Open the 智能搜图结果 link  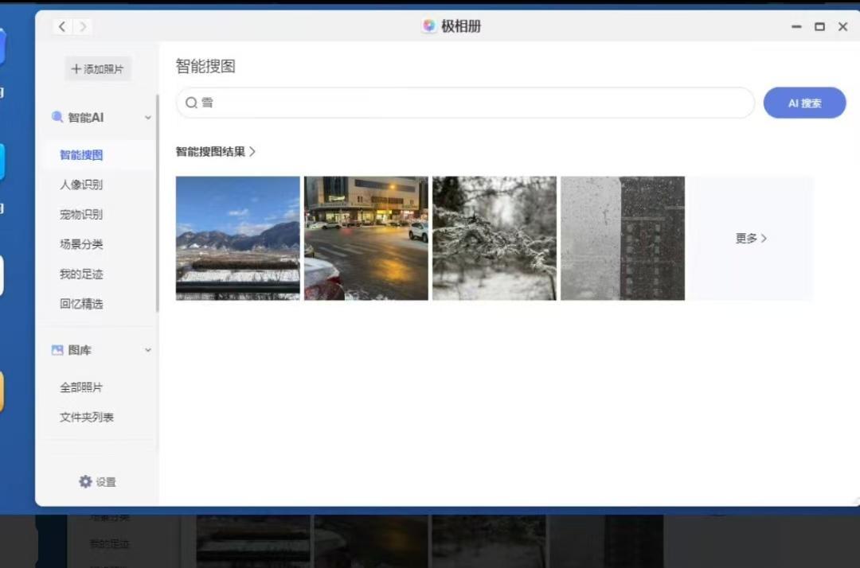216,152
